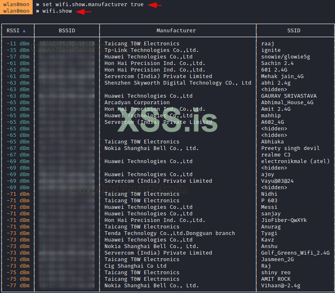
Task: Click the 'set wifi.show.manufacturer true' command text
Action: (93, 4)
